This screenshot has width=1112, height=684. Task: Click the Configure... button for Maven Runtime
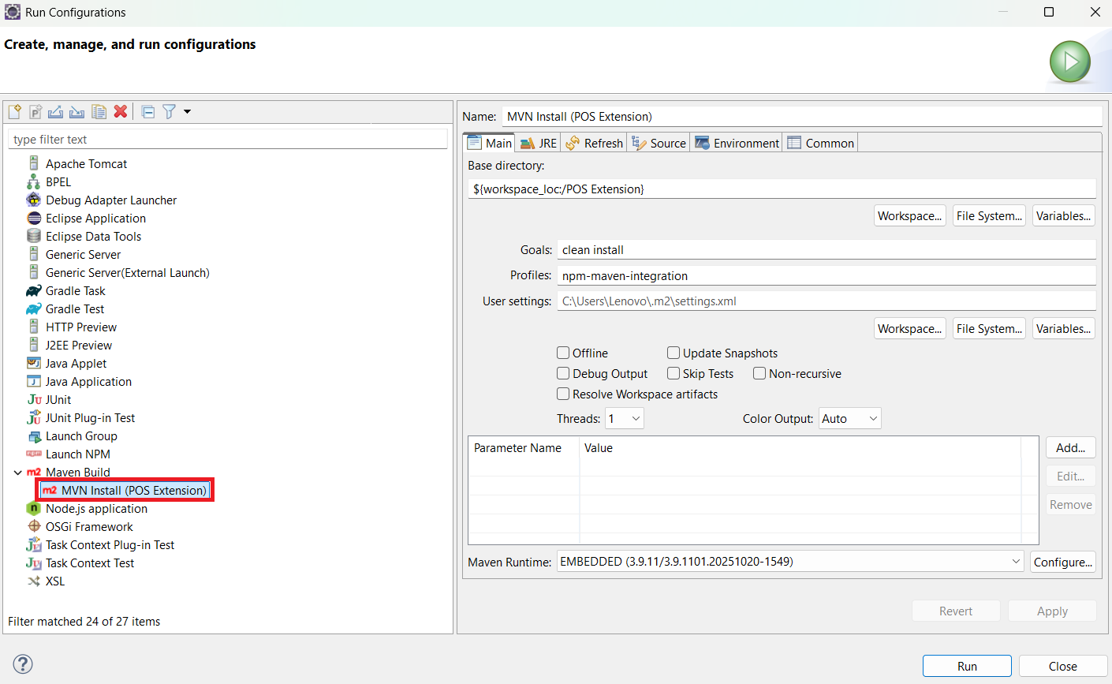(1062, 562)
